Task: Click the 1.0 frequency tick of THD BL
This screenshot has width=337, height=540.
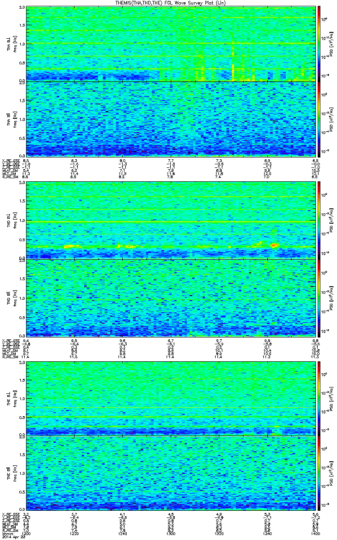Action: [22, 220]
